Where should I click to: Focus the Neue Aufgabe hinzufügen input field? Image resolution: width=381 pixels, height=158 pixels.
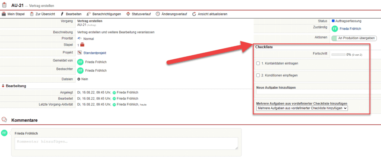coord(318,92)
